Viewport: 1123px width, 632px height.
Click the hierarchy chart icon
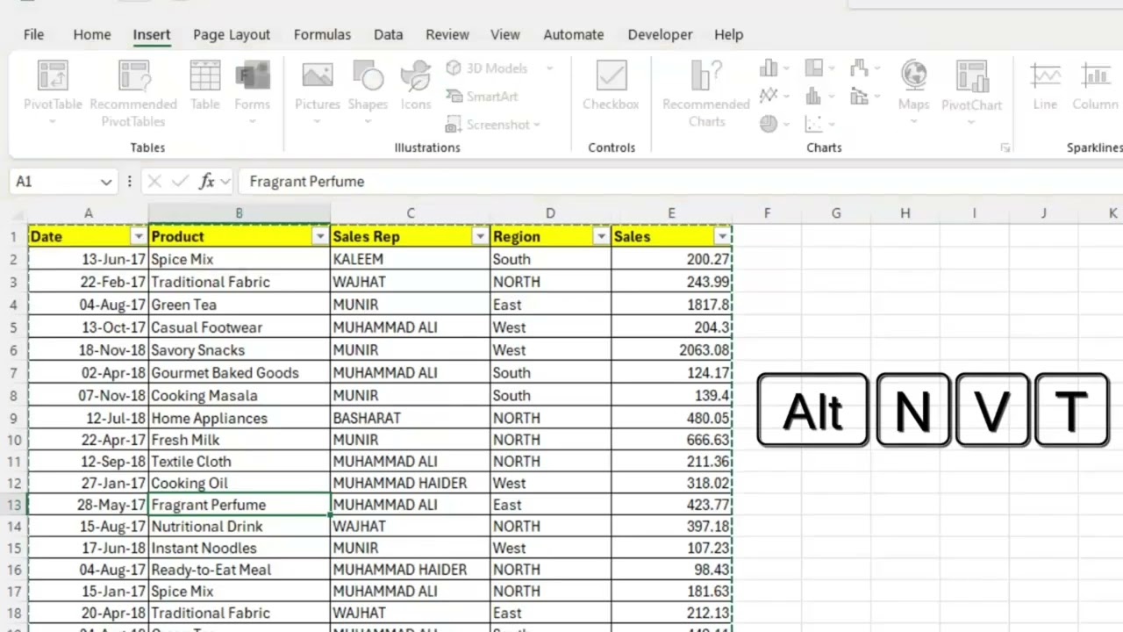click(x=813, y=68)
